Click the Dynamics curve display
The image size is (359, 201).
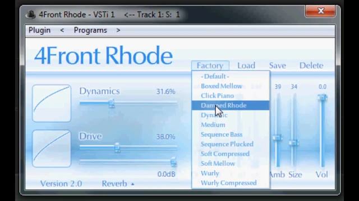click(52, 103)
